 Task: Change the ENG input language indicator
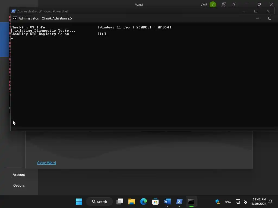[228, 201]
